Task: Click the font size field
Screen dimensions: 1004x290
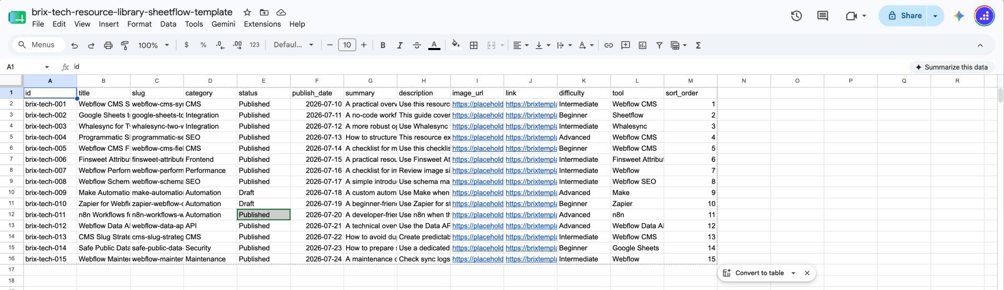Action: point(347,45)
